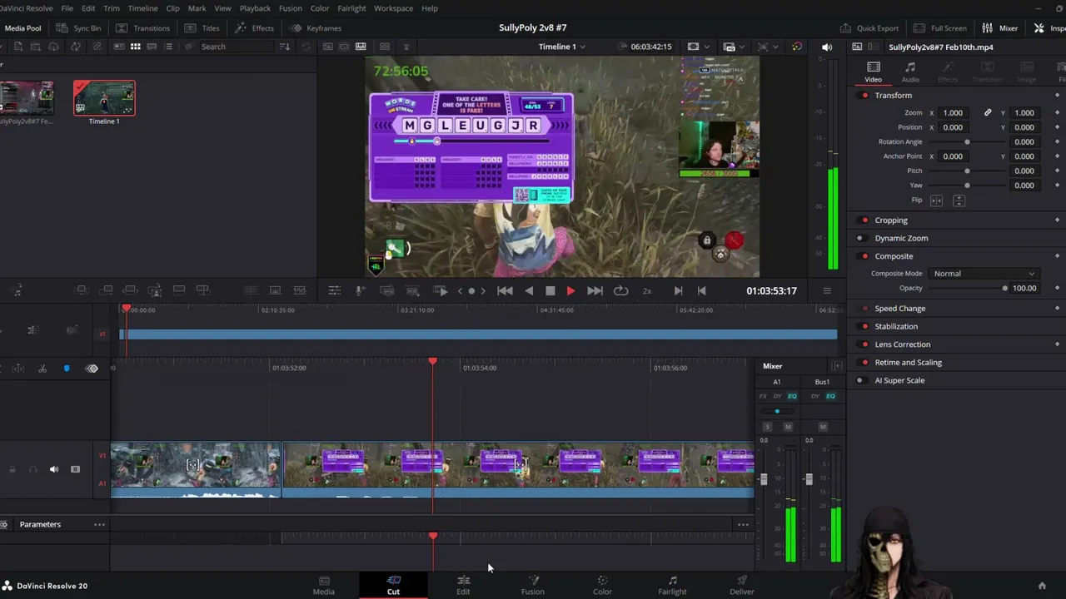
Task: Click the Cropping keyframe diamond
Action: pyautogui.click(x=1058, y=220)
